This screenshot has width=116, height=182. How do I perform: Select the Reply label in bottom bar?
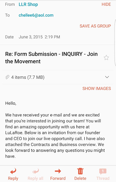pyautogui.click(x=13, y=178)
